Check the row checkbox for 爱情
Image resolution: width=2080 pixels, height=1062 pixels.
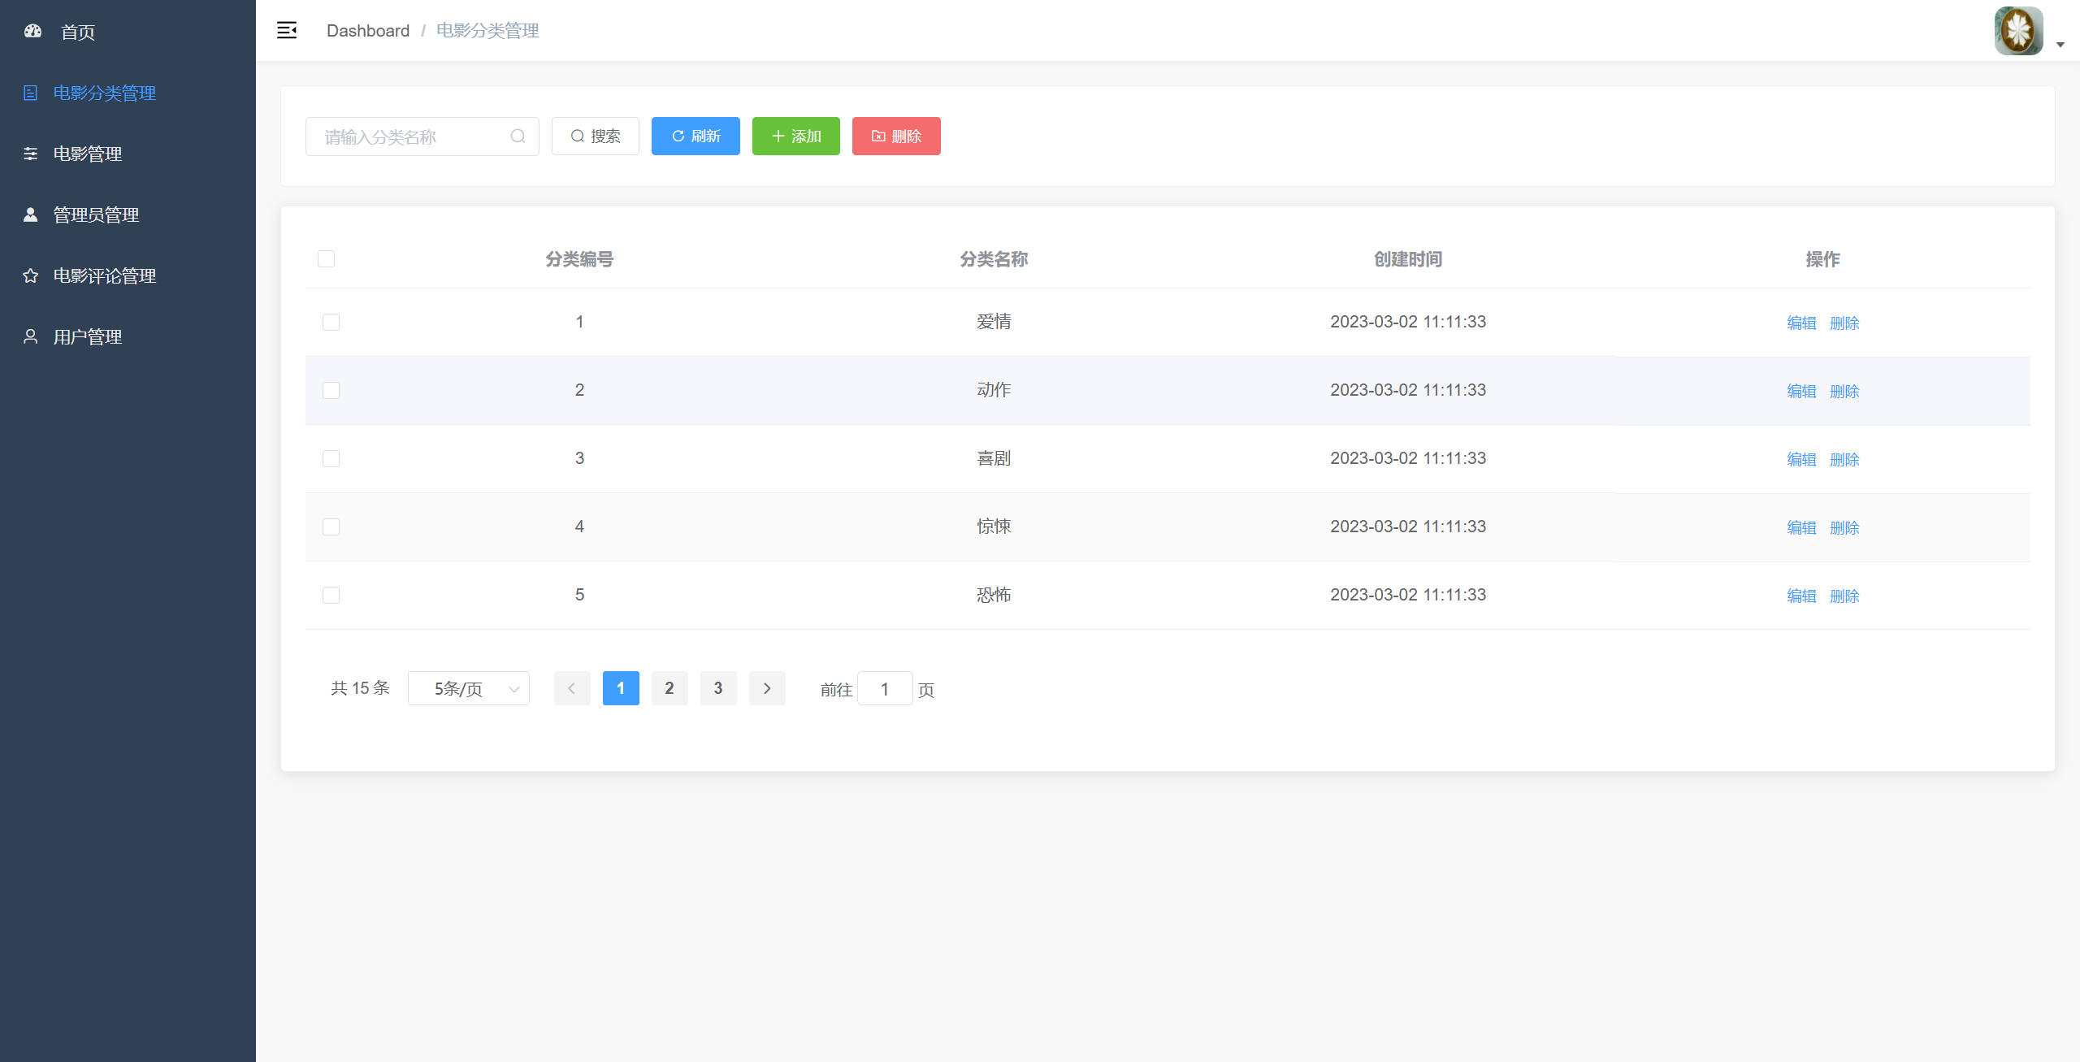click(x=331, y=323)
